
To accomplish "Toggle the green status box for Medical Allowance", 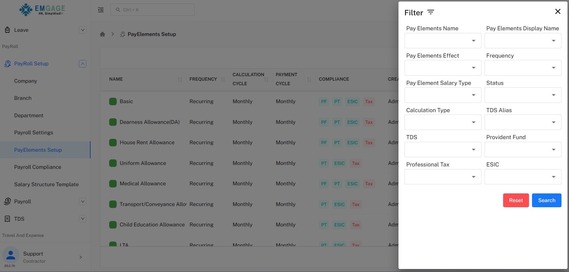I will (113, 184).
